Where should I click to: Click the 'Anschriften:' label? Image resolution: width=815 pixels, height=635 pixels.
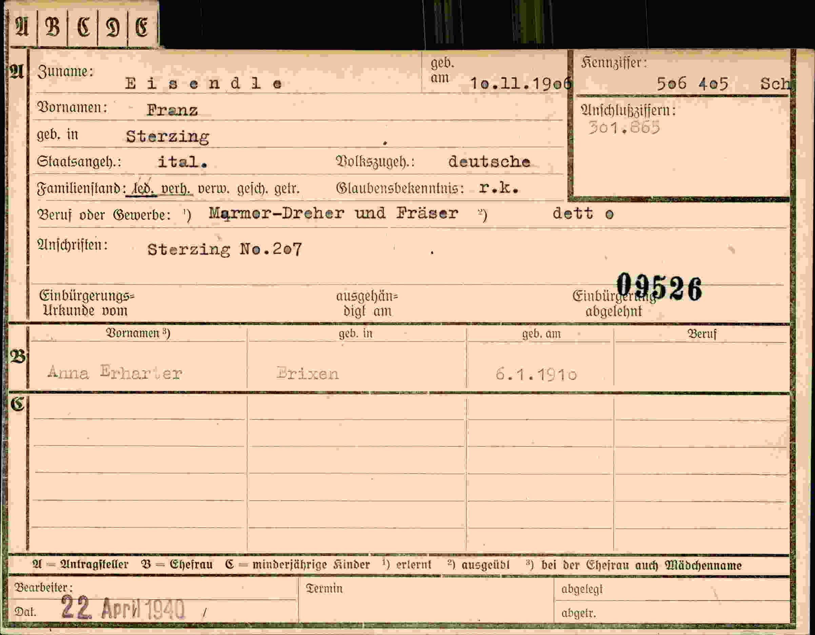click(73, 245)
